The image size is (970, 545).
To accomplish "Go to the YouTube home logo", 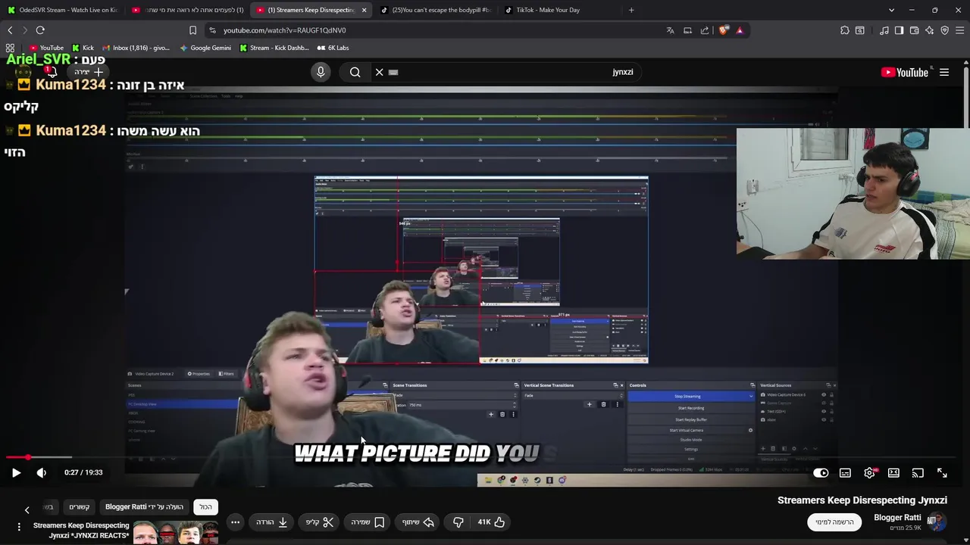I will 905,72.
